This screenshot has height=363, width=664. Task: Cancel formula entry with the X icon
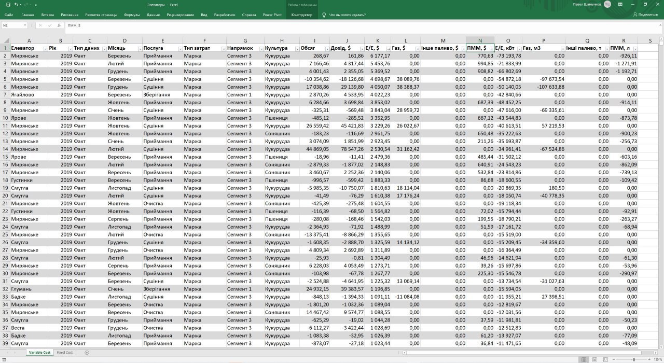pos(40,25)
